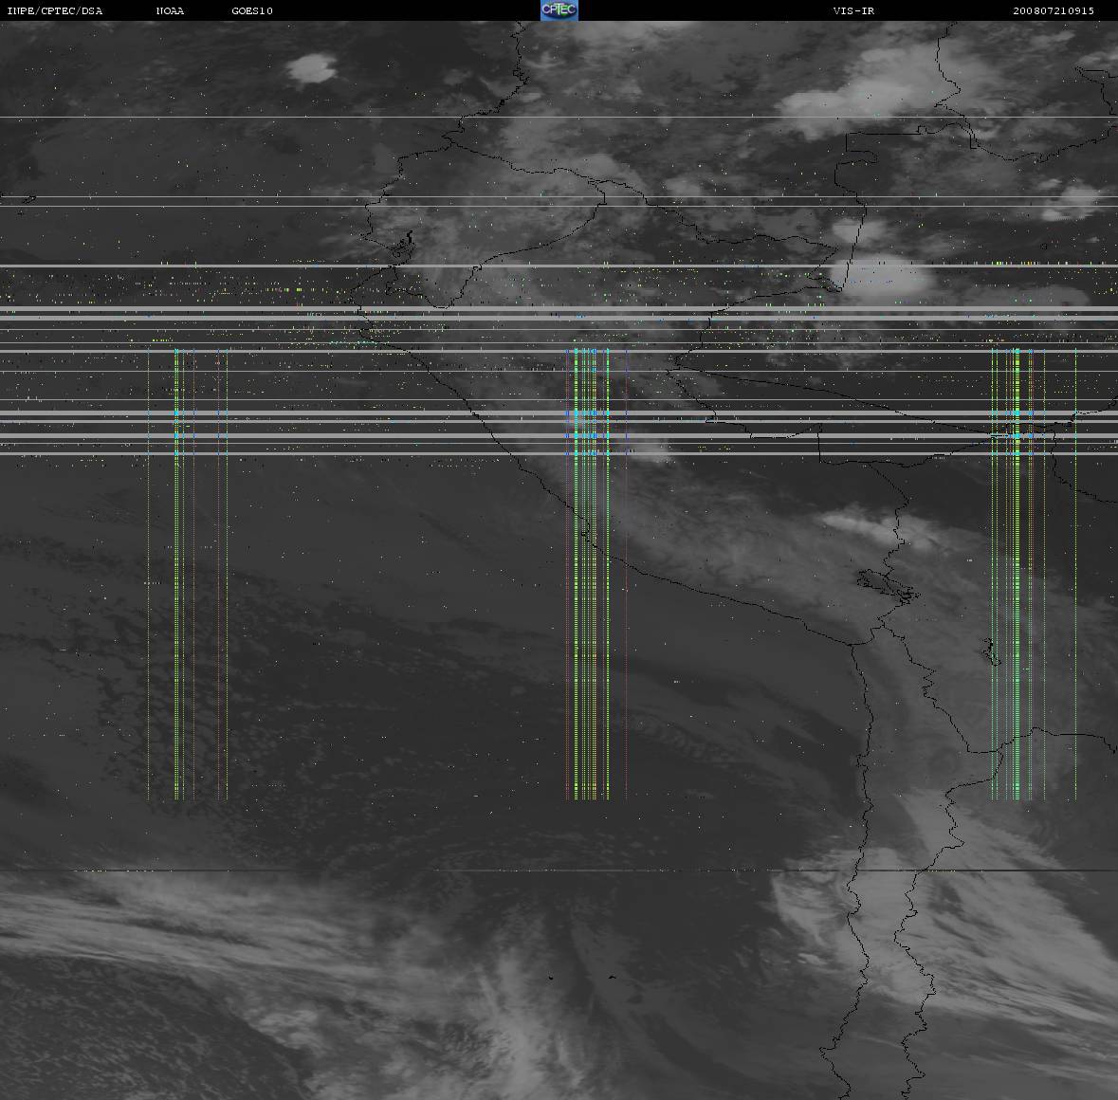Click the VIS-IR channel label
1118x1100 pixels.
click(853, 10)
